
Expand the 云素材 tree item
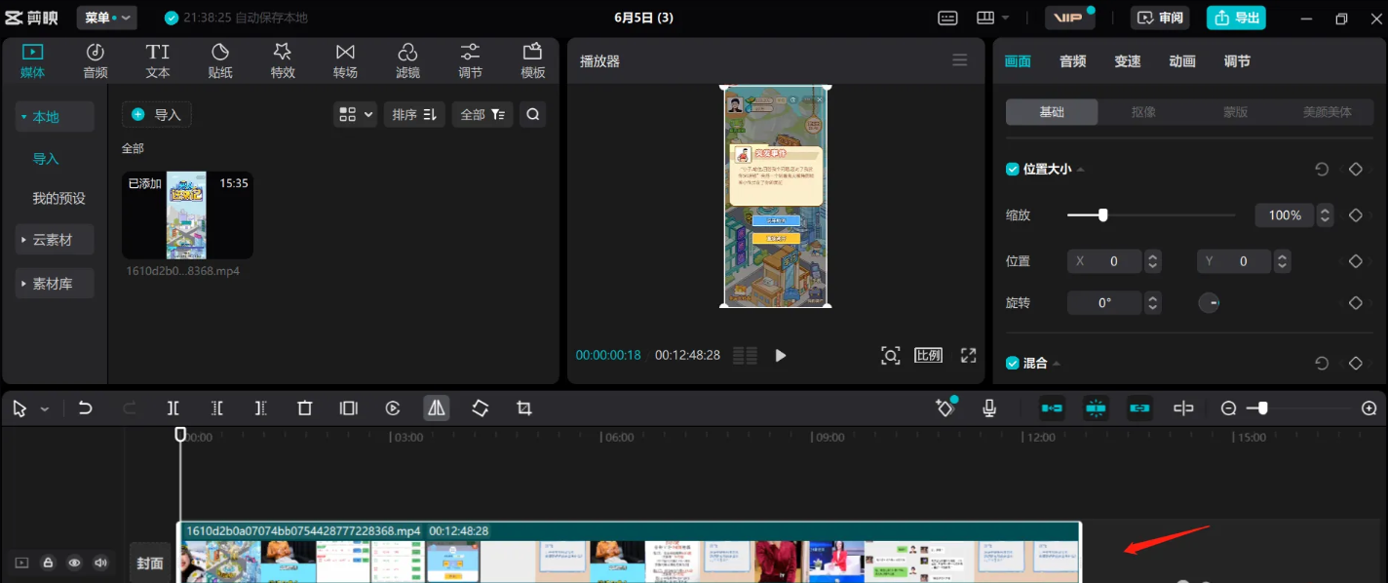click(55, 240)
